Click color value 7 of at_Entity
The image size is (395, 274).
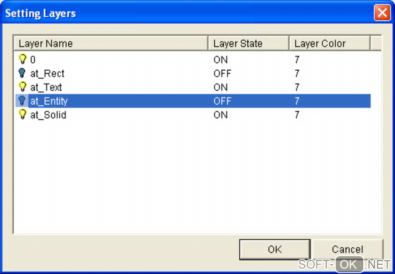click(297, 101)
